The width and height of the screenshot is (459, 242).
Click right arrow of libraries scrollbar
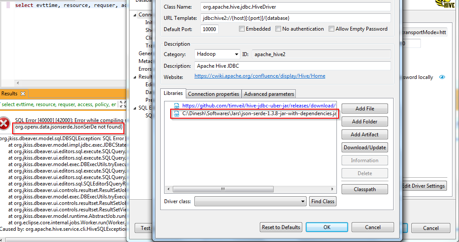click(332, 189)
